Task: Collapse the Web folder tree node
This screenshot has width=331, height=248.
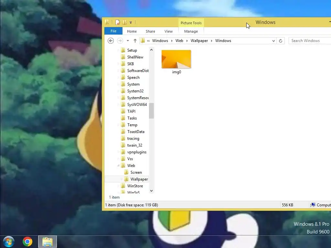Action: 118,166
